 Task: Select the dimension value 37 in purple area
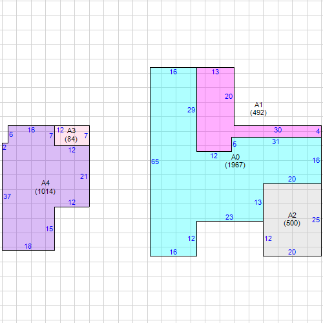tap(7, 196)
